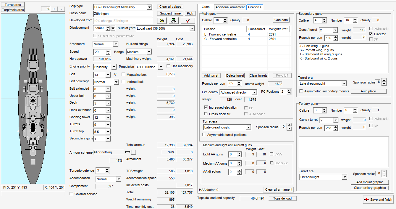Click the Class name field
Image resolution: width=396 pixels, height=209 pixels.
tap(122, 14)
